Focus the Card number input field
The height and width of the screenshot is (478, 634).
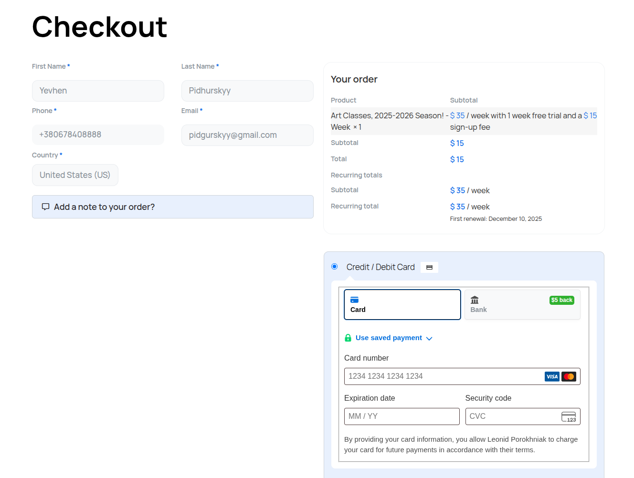click(444, 376)
